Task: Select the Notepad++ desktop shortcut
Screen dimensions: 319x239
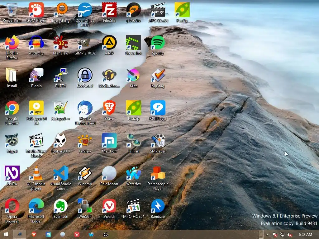Action: 61,110
